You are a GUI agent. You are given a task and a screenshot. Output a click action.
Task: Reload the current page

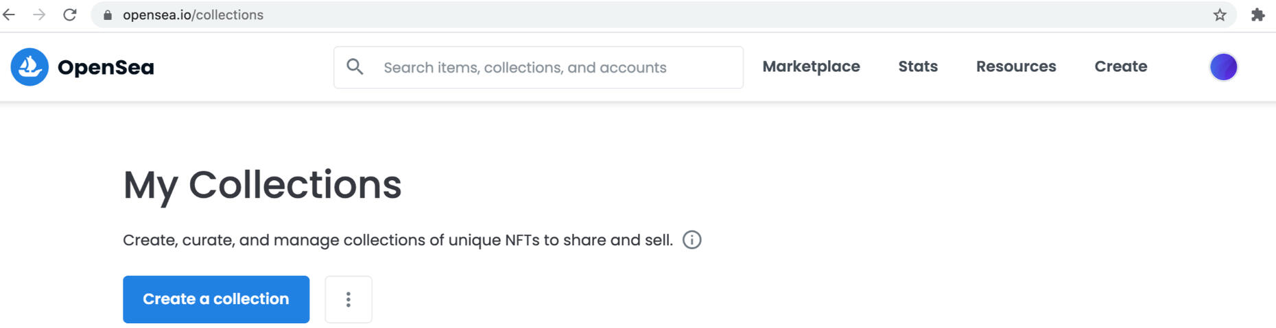70,14
